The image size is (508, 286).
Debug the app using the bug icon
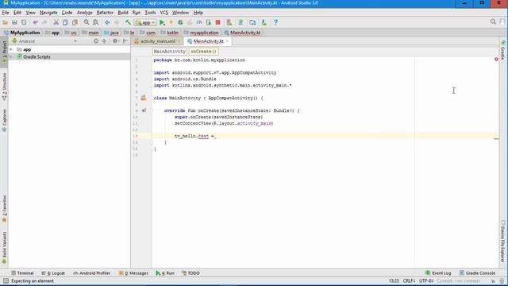[x=180, y=22]
